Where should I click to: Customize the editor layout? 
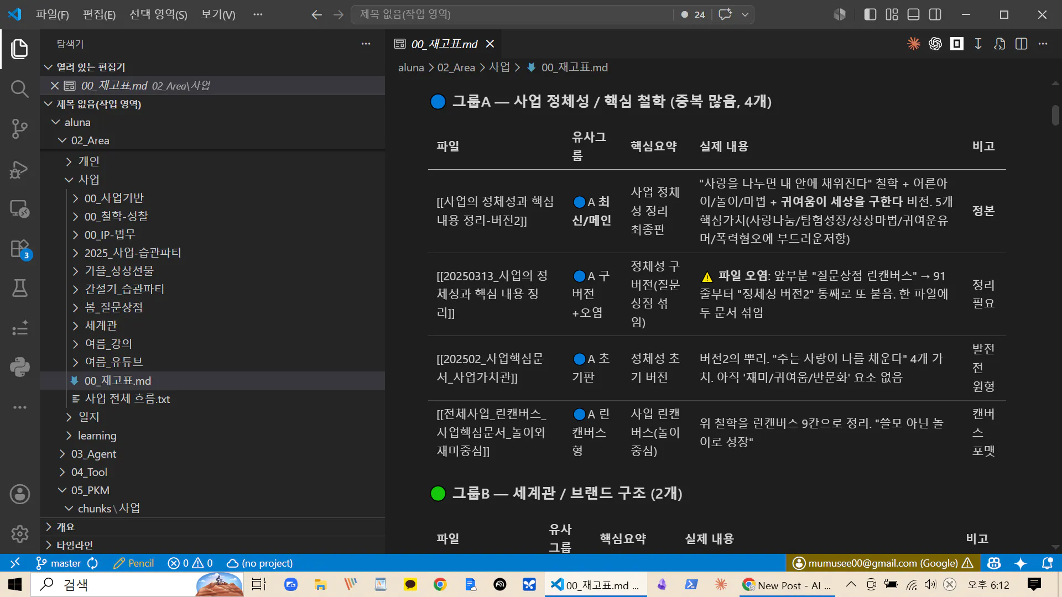point(892,14)
